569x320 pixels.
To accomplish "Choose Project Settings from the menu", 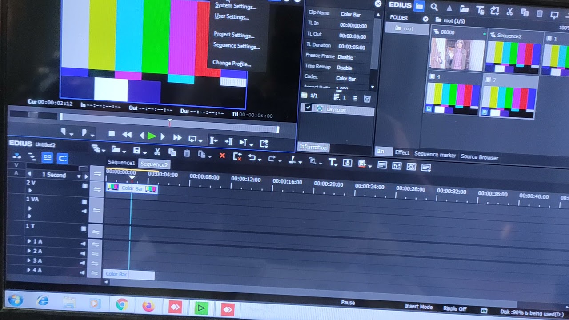I will coord(234,35).
